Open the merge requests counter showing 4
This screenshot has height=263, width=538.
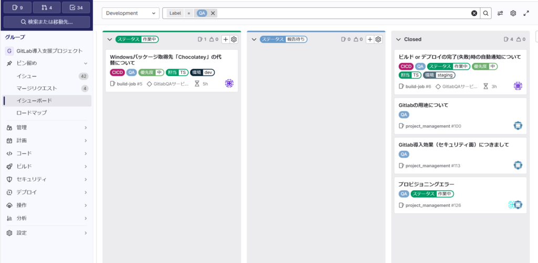click(46, 7)
